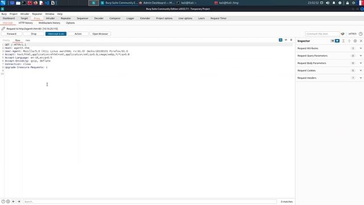Select the highlighted Inspector layout view icon
The width and height of the screenshot is (364, 205).
pyautogui.click(x=337, y=41)
